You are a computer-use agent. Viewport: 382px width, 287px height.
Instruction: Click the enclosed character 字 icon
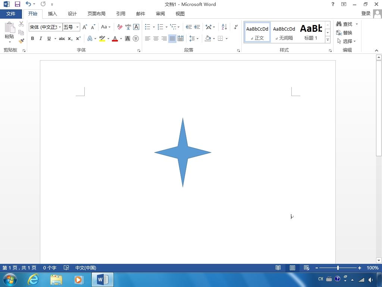click(x=136, y=38)
